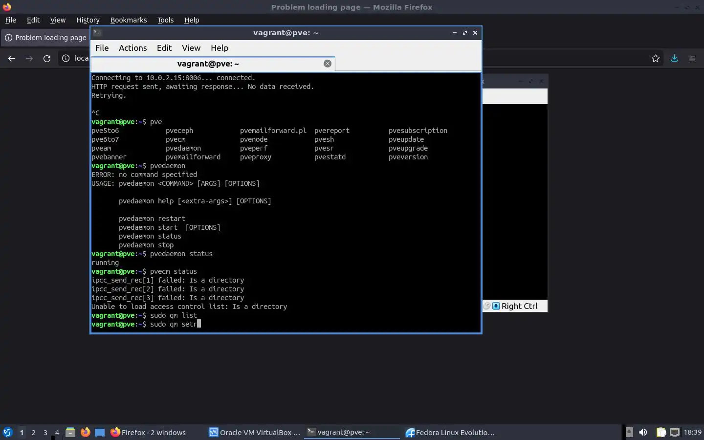The width and height of the screenshot is (704, 440).
Task: Click the removable media tray icon
Action: click(x=629, y=432)
